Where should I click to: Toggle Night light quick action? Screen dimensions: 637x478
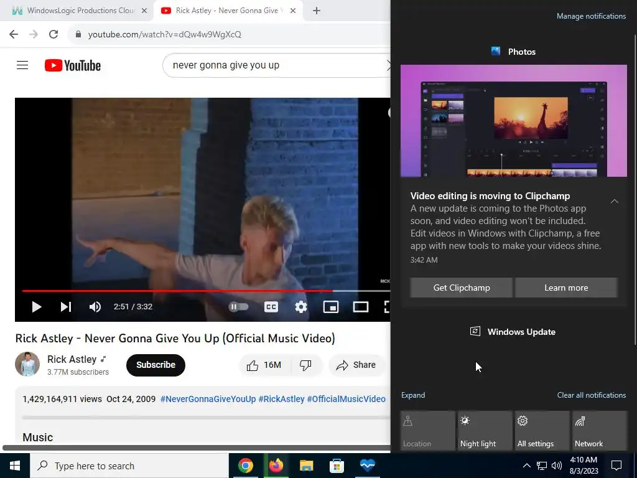coord(485,431)
